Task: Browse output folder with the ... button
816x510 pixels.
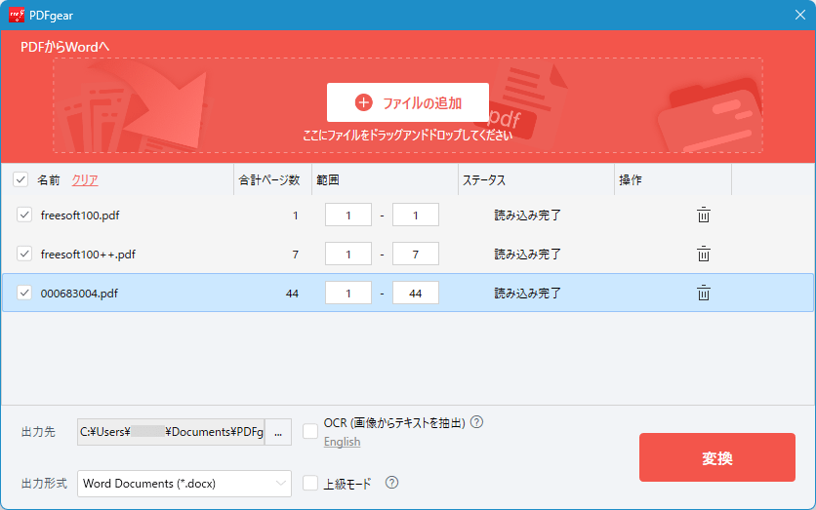Action: pyautogui.click(x=278, y=432)
